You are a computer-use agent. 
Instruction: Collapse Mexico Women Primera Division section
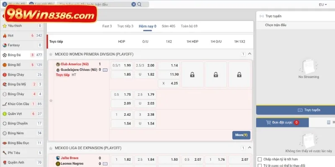(x=250, y=54)
